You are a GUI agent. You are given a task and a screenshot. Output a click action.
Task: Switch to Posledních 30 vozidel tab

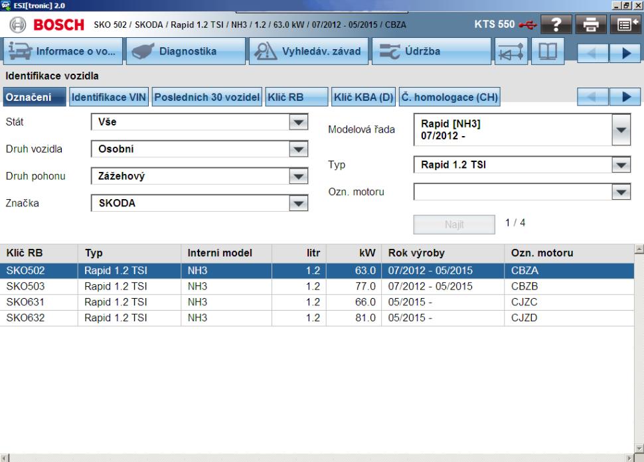(207, 98)
